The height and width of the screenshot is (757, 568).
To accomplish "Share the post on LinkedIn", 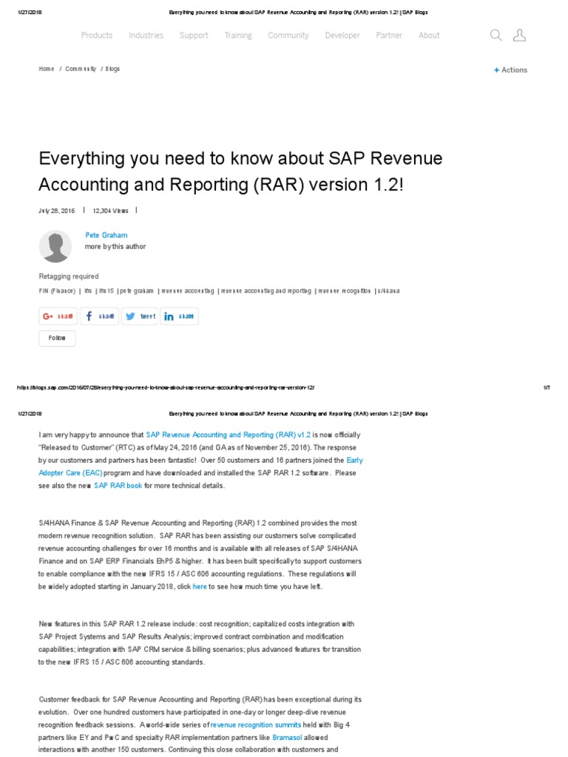I will [179, 316].
